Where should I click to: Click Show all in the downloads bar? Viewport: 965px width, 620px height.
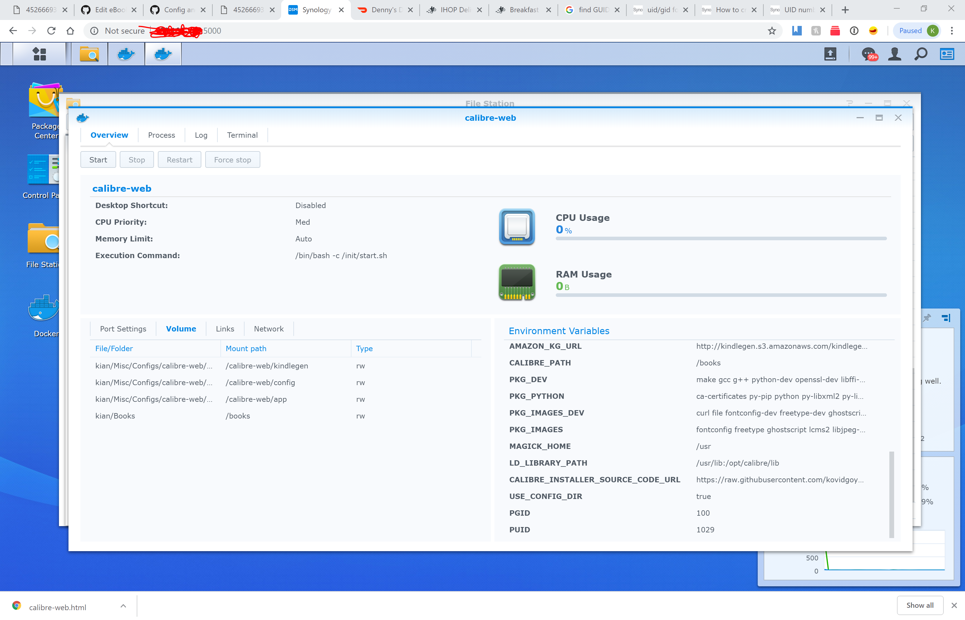point(919,605)
